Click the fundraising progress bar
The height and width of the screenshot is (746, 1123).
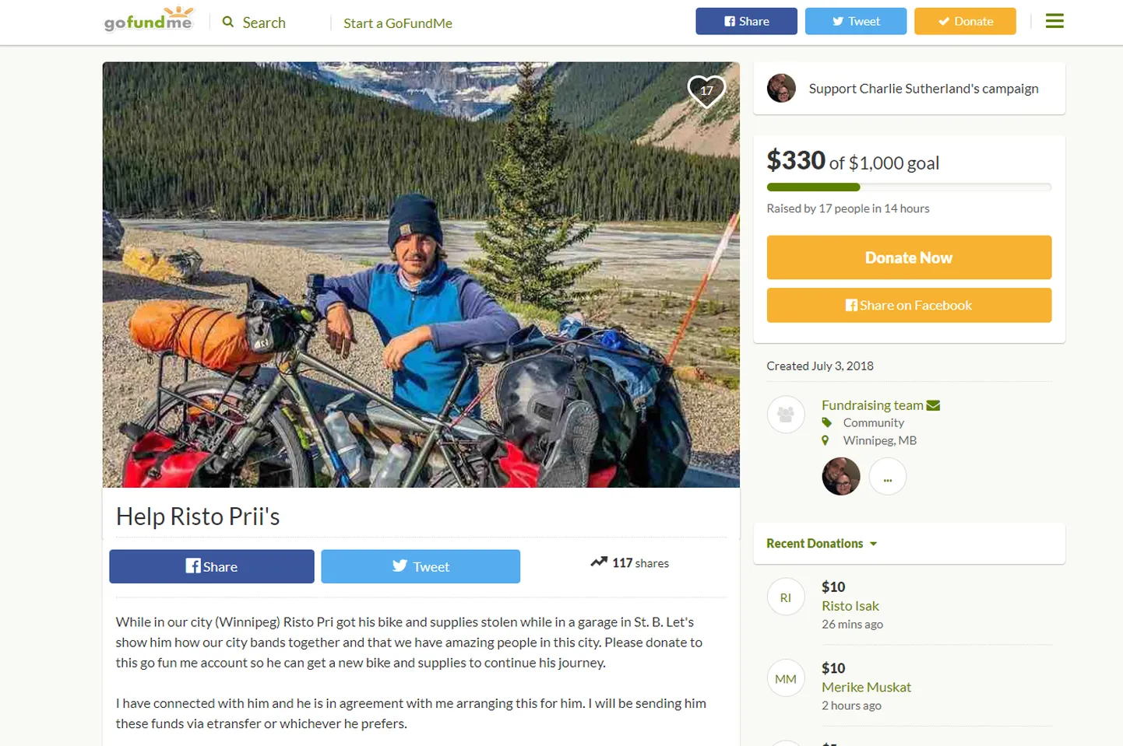[909, 187]
